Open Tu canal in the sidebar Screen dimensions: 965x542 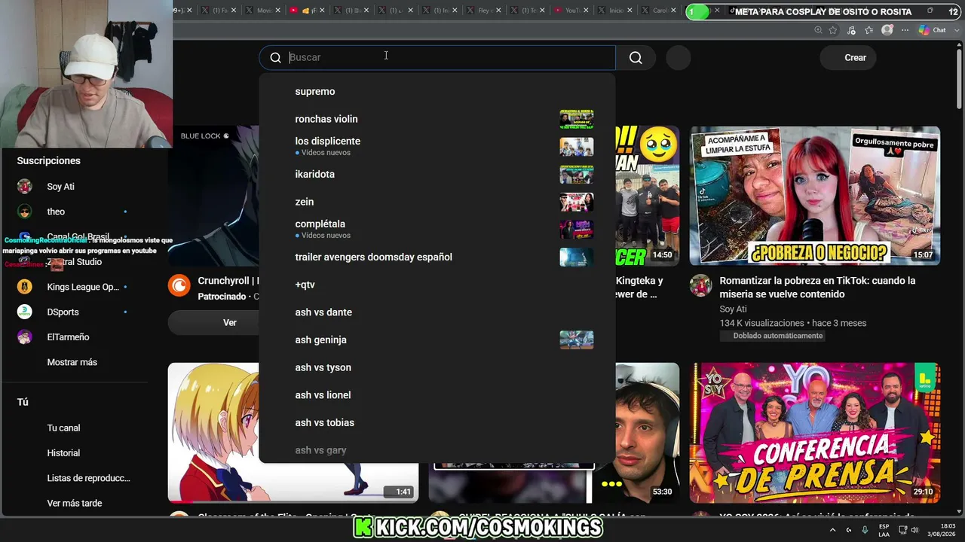click(63, 428)
